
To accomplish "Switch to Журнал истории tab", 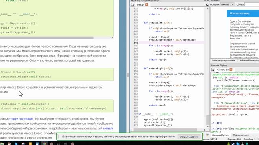I will [241, 135].
